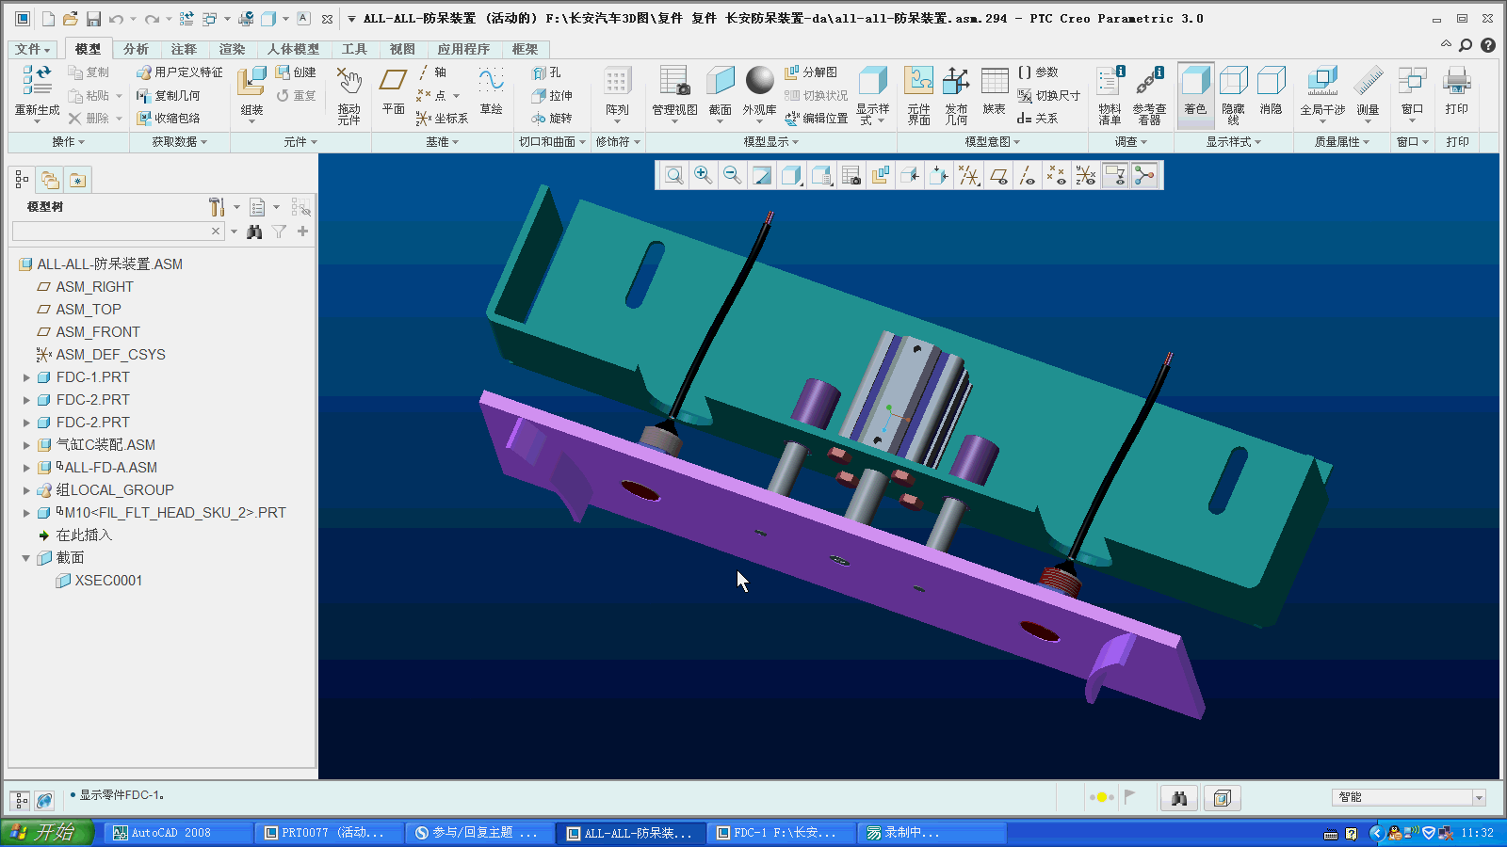The image size is (1507, 847).
Task: Click the 切换尺寸 button
Action: click(x=1048, y=96)
